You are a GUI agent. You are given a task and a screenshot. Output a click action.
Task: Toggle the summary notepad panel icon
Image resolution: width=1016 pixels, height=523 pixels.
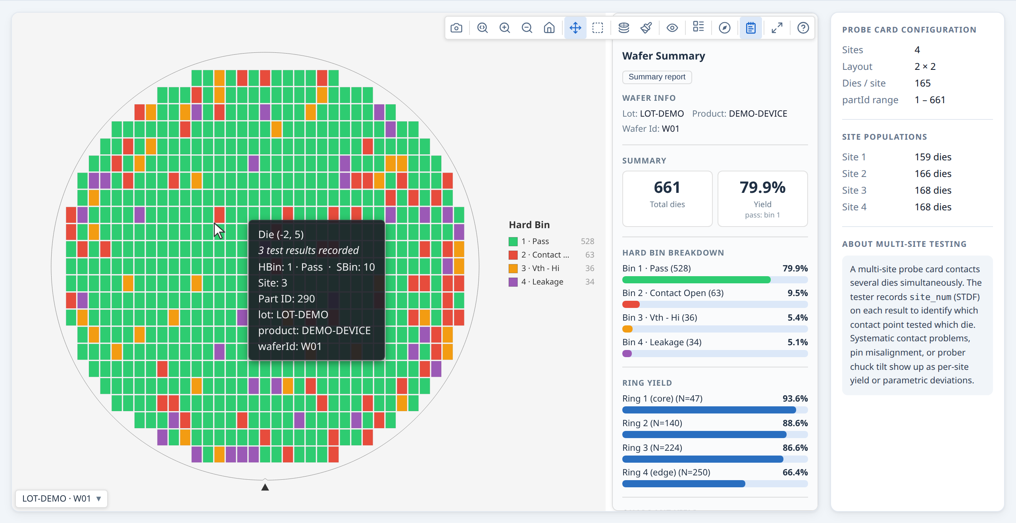click(751, 28)
